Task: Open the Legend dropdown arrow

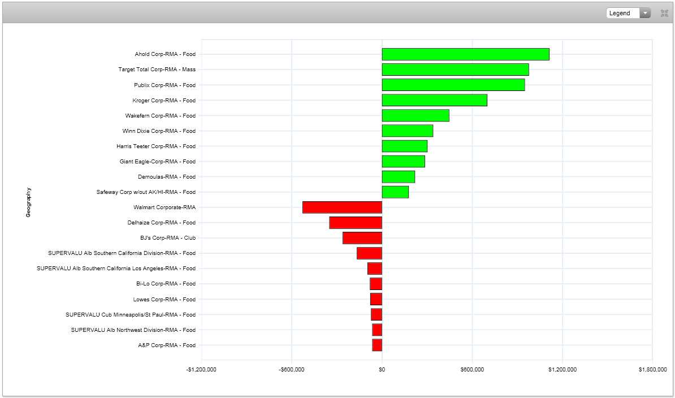Action: [644, 13]
